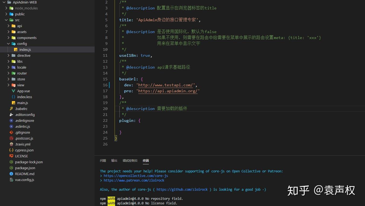365x206 pixels.
Task: Collapse the src folder
Action: (6, 20)
